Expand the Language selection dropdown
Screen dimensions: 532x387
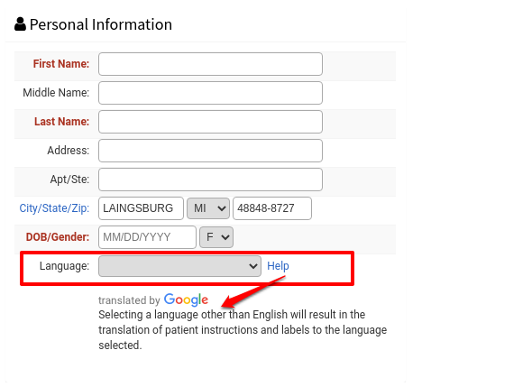point(179,266)
